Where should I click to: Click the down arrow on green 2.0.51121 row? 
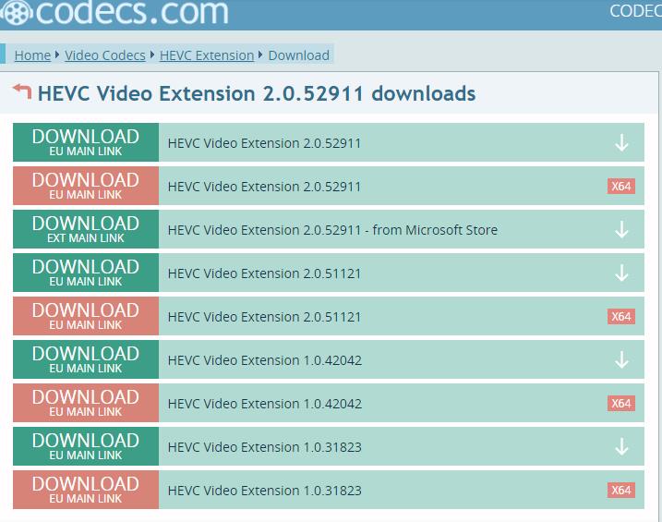(x=621, y=273)
